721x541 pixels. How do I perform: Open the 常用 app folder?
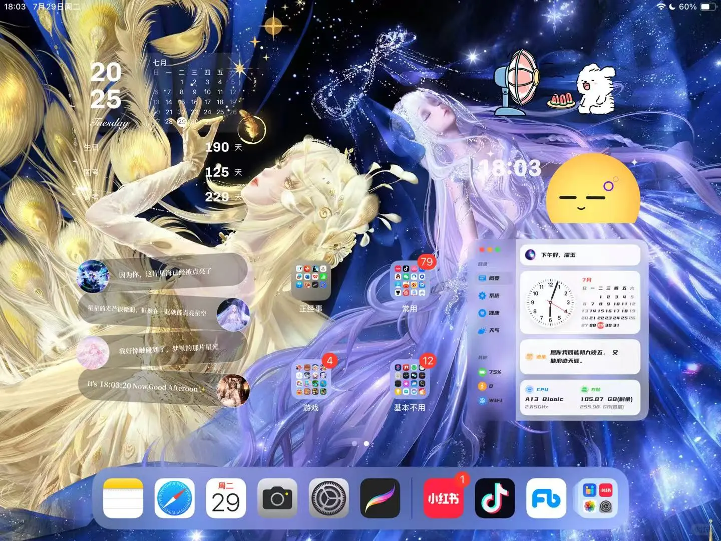[x=410, y=281]
